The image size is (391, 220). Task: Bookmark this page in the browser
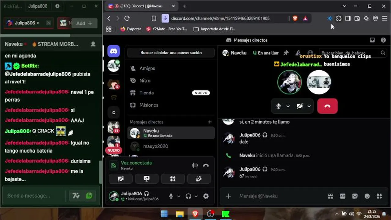[154, 18]
